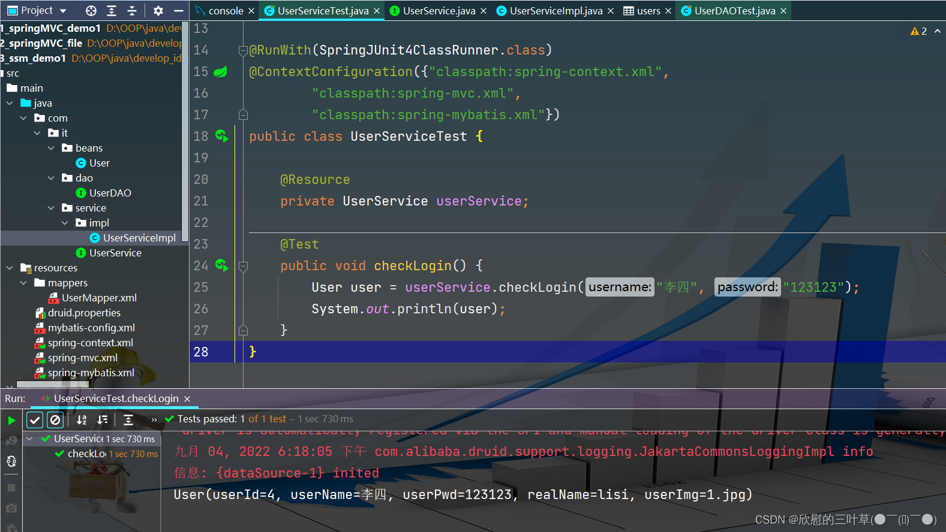Collapse the java folder
This screenshot has width=946, height=532.
click(10, 103)
